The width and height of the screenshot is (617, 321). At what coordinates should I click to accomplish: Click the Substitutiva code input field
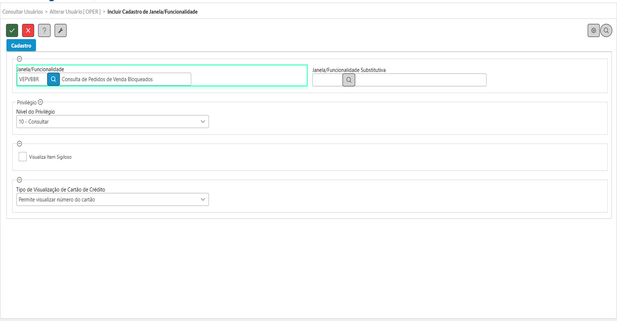[327, 80]
